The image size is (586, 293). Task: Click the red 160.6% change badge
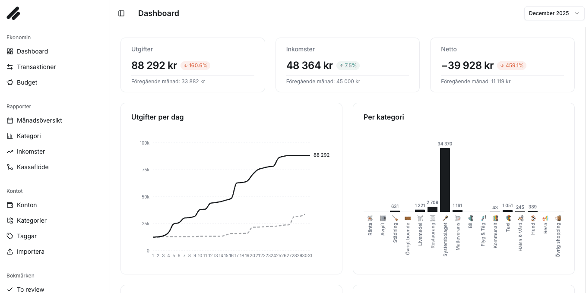[195, 66]
